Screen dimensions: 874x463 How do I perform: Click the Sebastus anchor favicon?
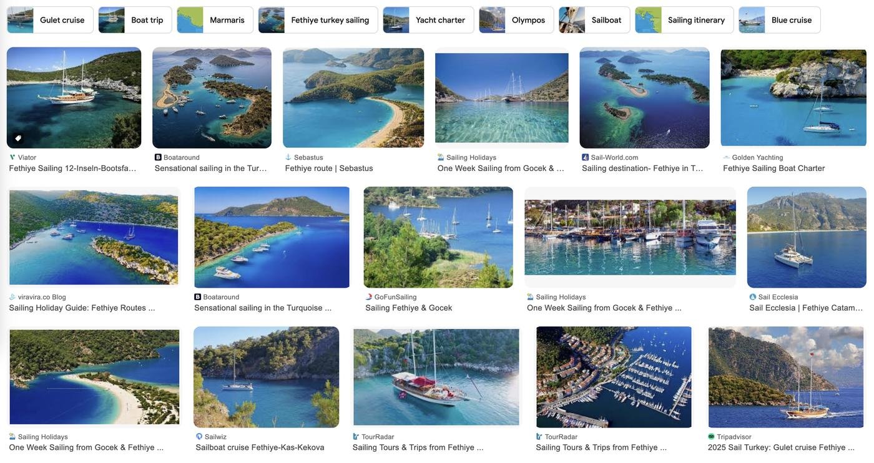click(x=288, y=157)
